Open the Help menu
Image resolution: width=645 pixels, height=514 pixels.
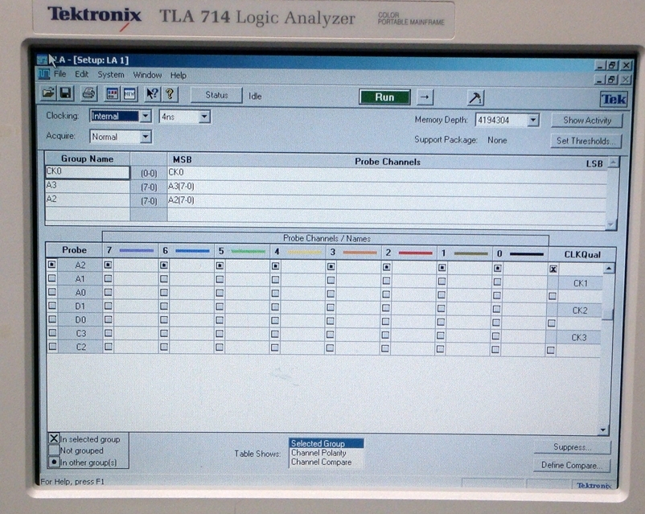(178, 76)
